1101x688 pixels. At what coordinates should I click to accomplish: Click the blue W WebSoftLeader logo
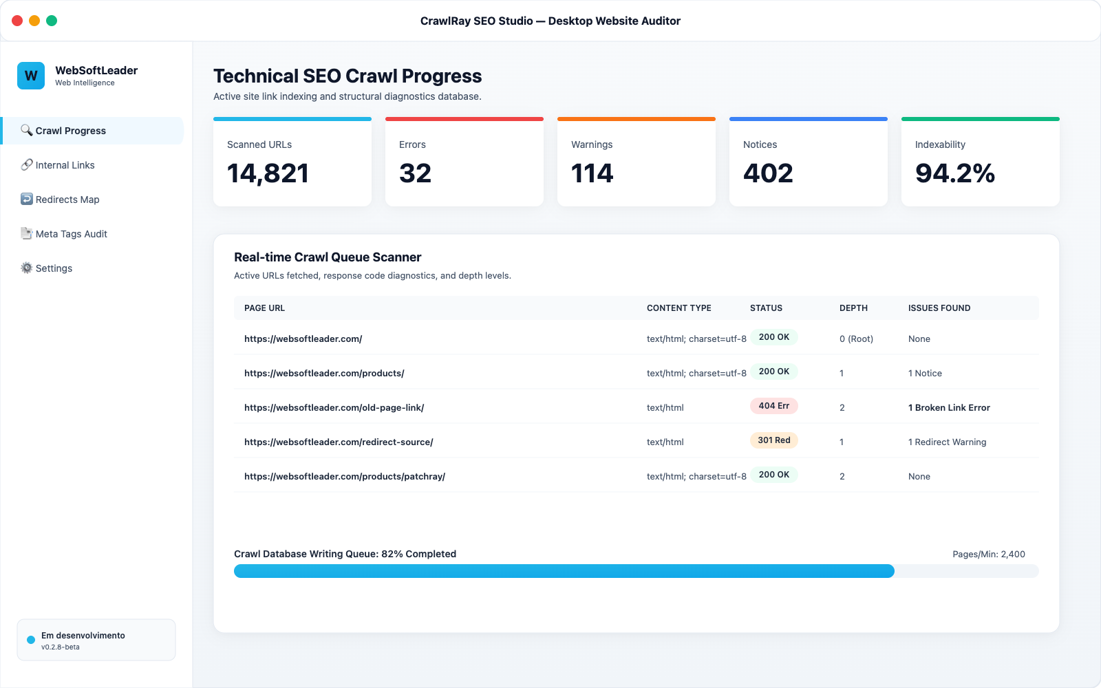[x=31, y=76]
